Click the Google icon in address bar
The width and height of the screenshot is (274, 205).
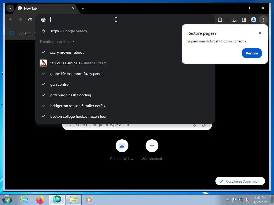point(43,20)
